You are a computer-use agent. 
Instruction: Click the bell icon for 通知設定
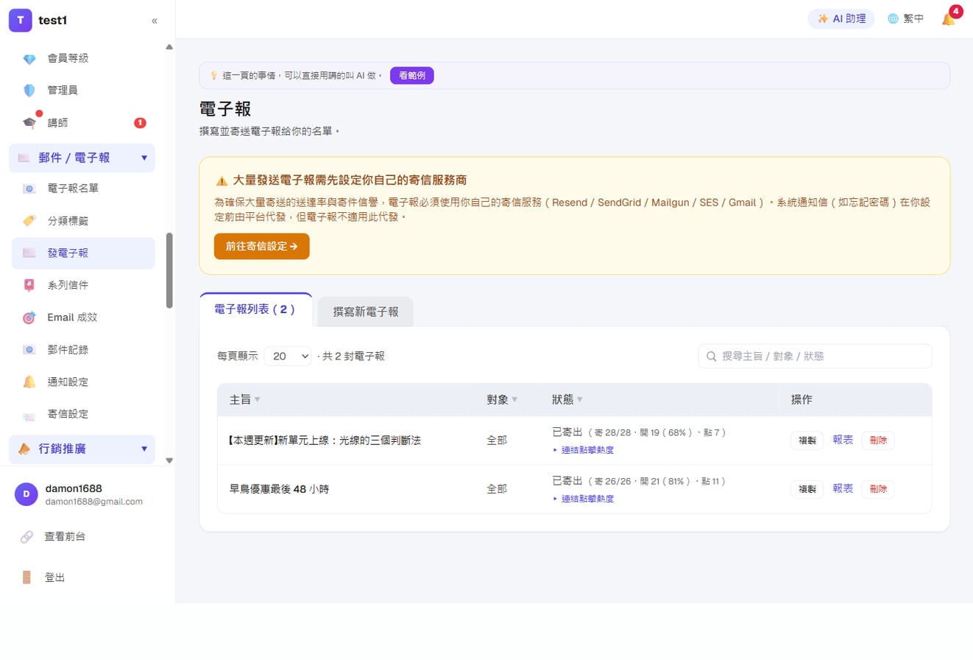coord(29,382)
